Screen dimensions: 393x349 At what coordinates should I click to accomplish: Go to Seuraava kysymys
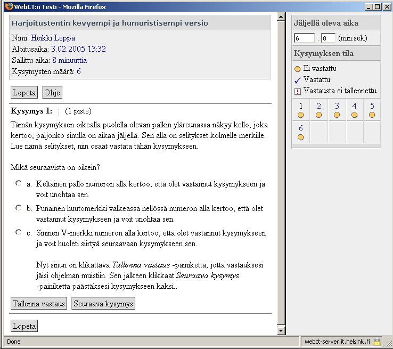coord(103,304)
